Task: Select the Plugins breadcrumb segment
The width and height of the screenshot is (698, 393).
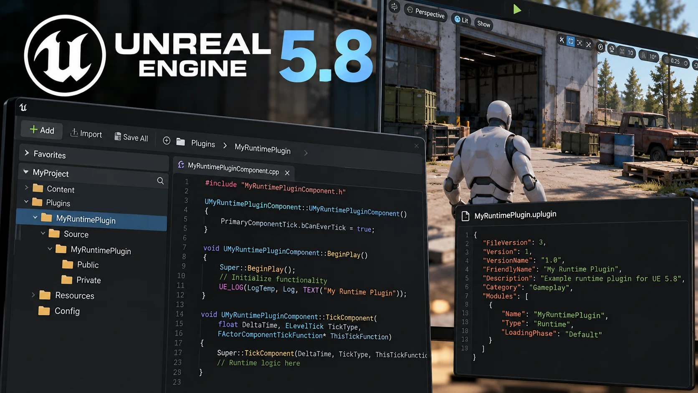Action: click(203, 144)
